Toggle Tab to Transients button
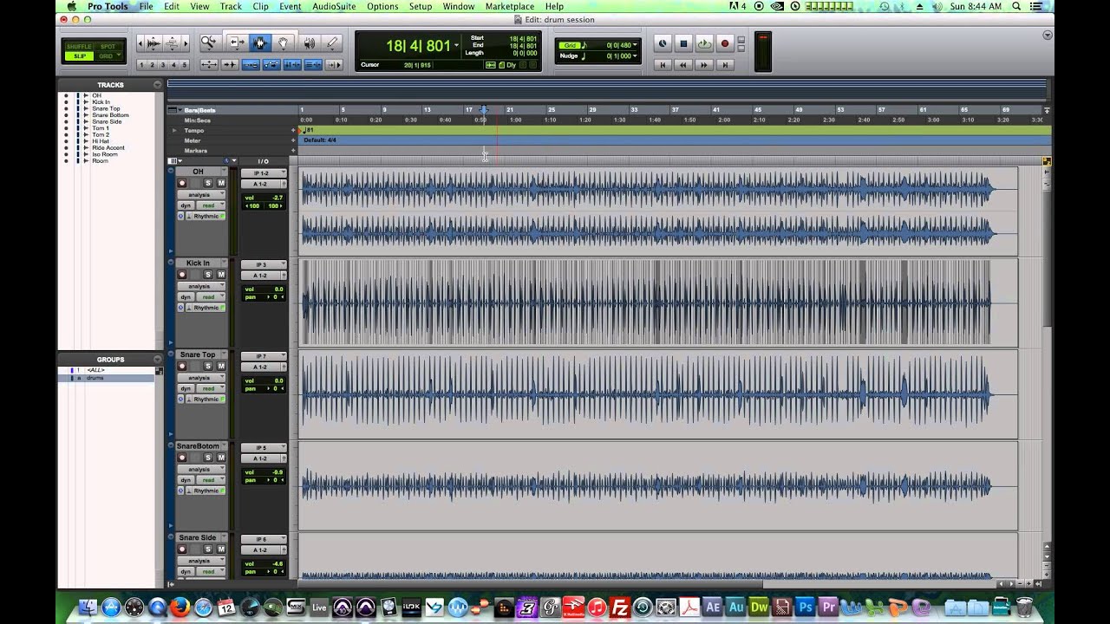The width and height of the screenshot is (1110, 624). 229,65
